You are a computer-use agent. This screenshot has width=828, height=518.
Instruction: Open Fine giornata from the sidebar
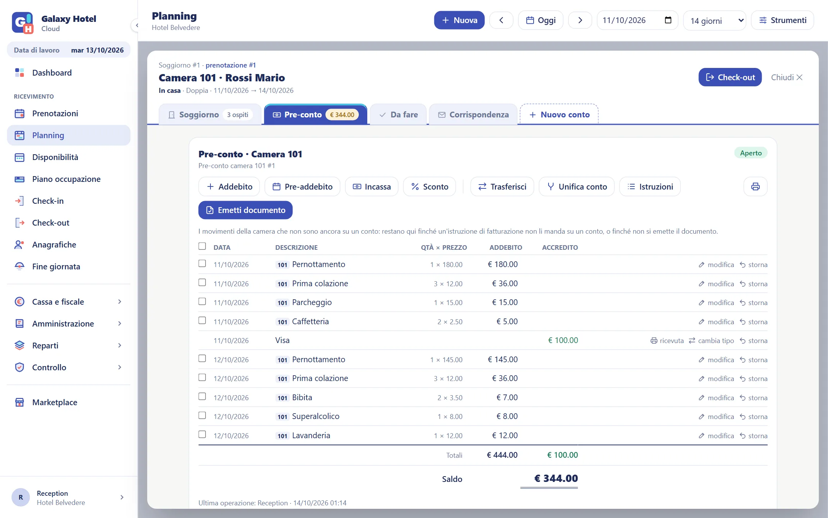click(56, 266)
